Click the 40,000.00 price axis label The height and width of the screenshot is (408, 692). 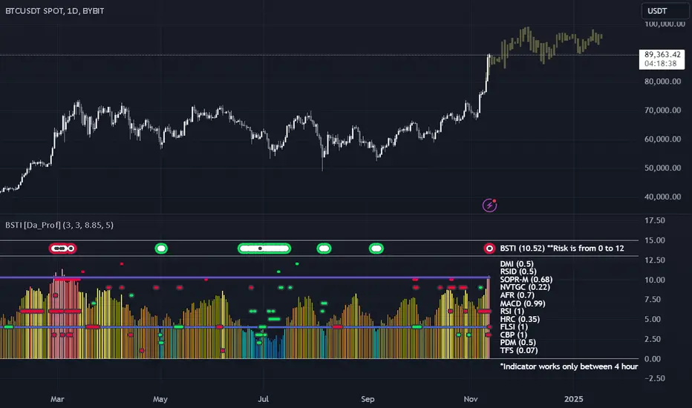[x=662, y=197]
